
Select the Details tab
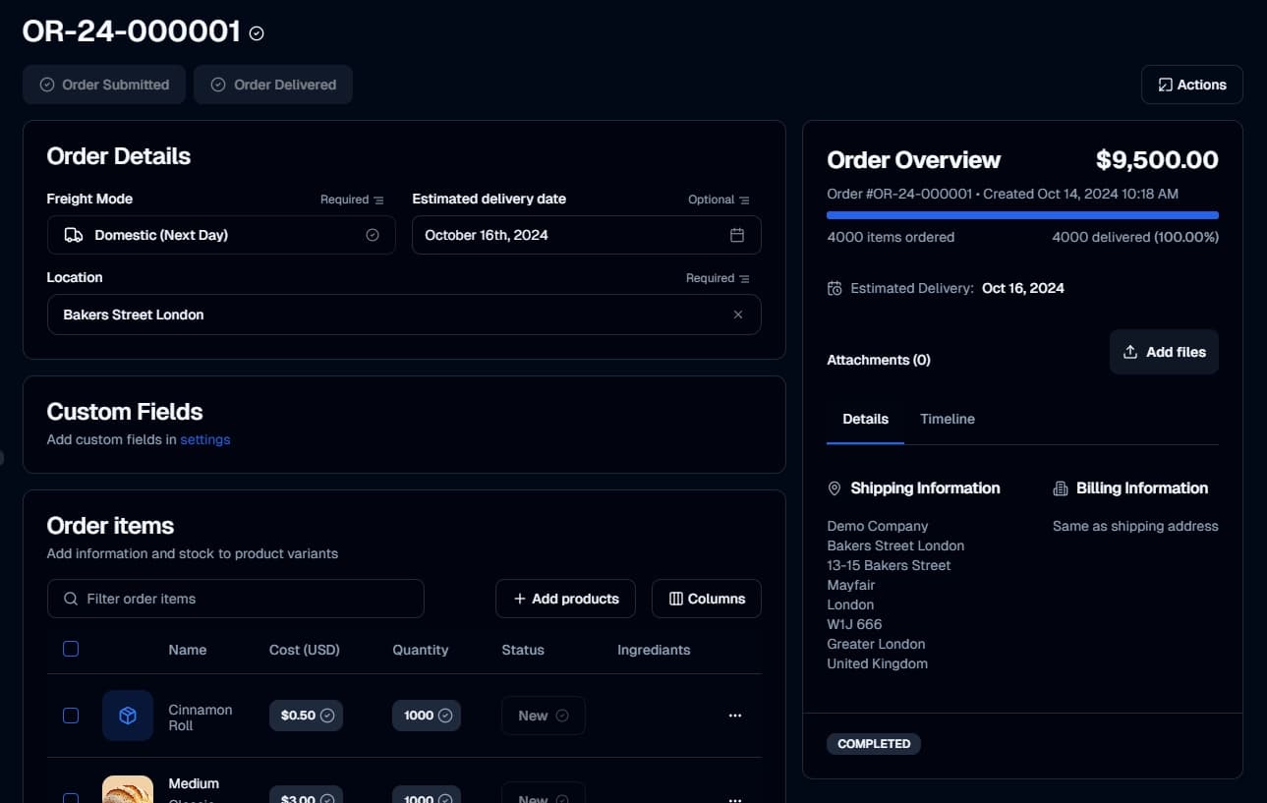(865, 419)
